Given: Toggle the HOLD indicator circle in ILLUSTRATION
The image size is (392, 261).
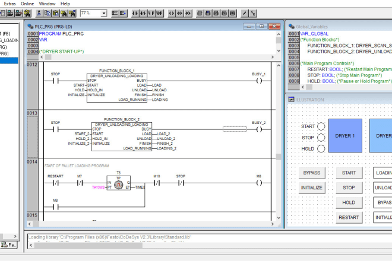Looking at the screenshot, I should click(321, 149).
